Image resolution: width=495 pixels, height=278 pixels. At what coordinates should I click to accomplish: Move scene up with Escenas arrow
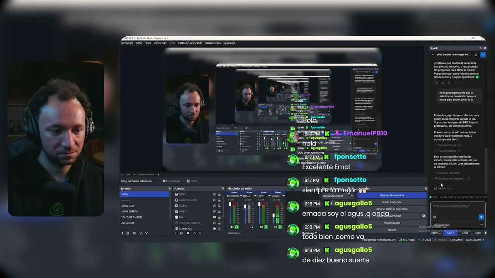coord(141,233)
